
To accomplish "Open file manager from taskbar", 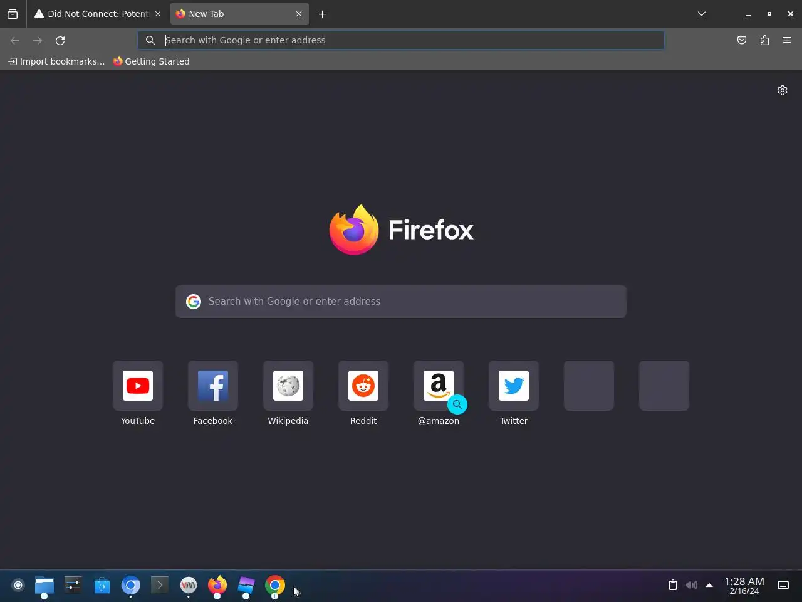I will coord(44,586).
